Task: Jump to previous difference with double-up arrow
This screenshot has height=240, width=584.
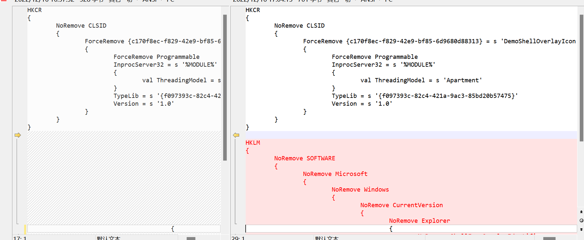Action: [581, 212]
